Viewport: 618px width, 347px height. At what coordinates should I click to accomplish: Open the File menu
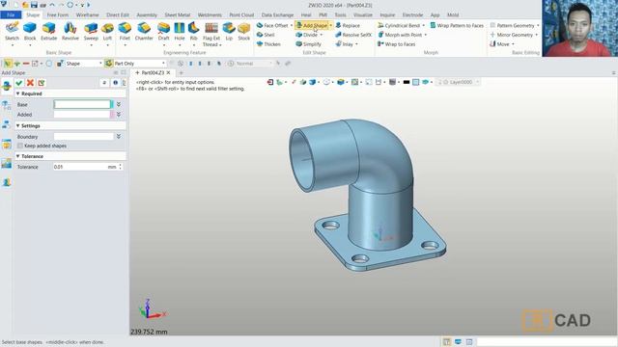click(x=11, y=15)
